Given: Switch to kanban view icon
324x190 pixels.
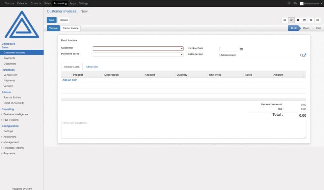Looking at the screenshot, I should (x=298, y=20).
